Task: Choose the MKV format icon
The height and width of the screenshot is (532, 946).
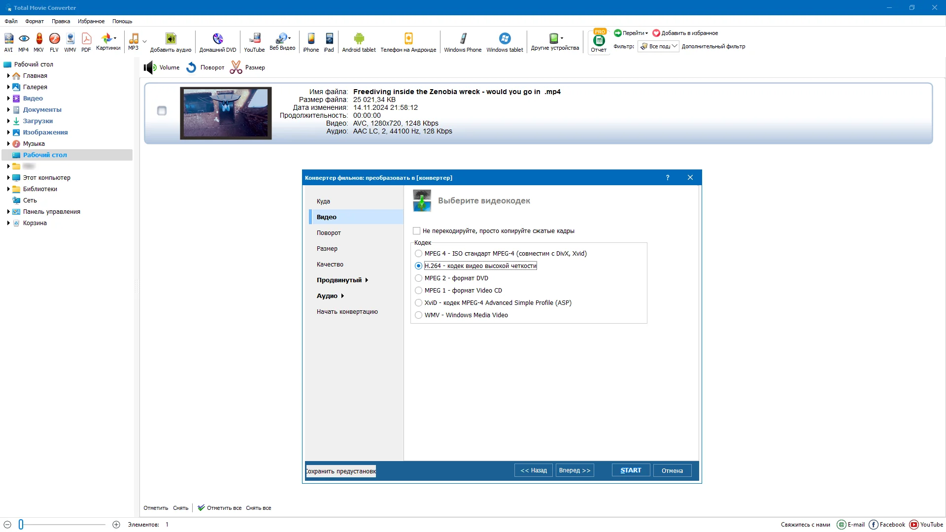Action: pyautogui.click(x=39, y=42)
